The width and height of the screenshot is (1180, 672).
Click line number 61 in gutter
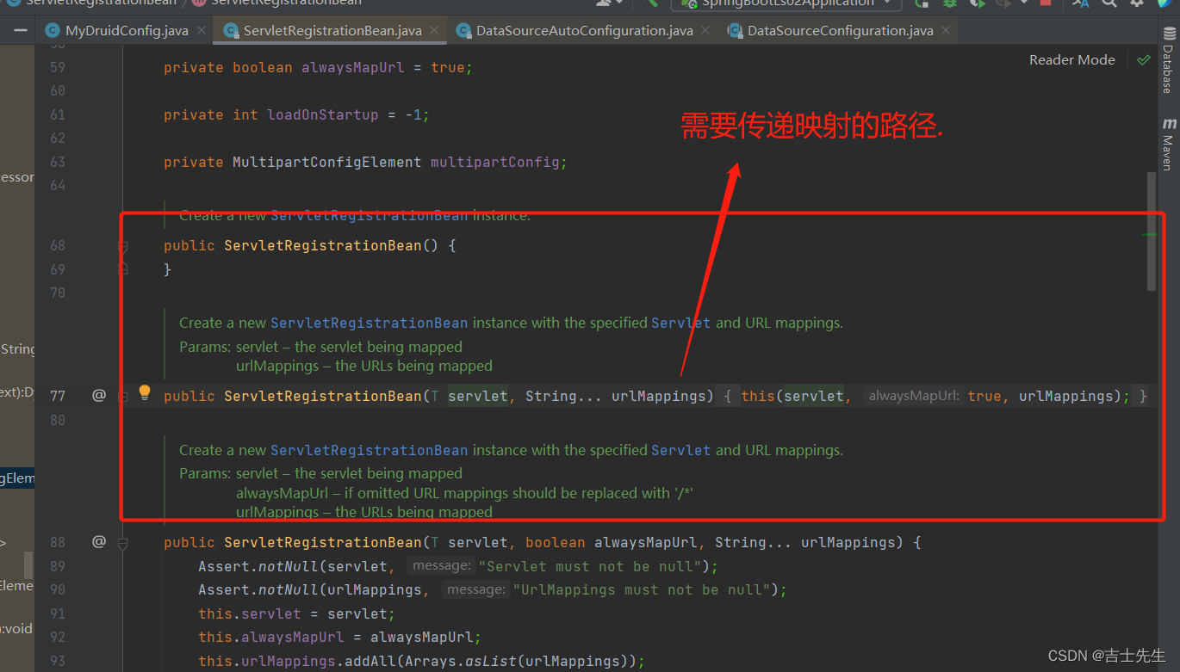pyautogui.click(x=58, y=114)
